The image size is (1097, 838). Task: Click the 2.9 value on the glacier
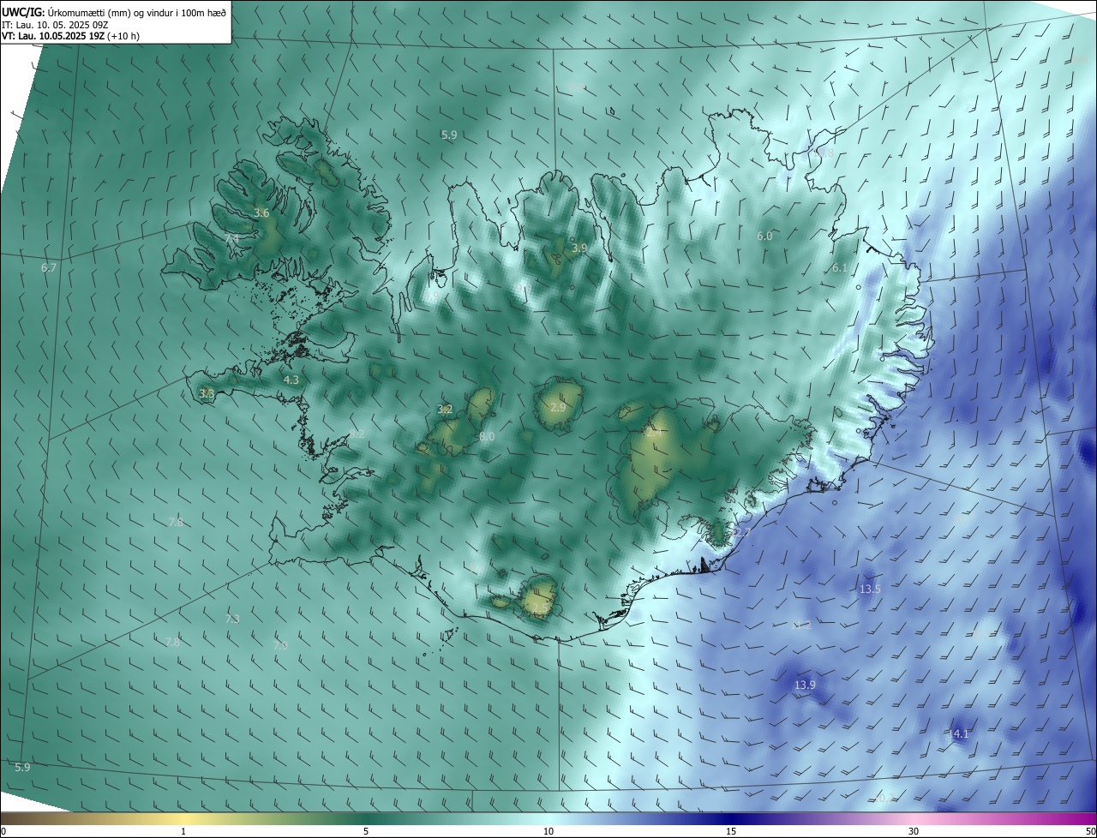pyautogui.click(x=558, y=408)
